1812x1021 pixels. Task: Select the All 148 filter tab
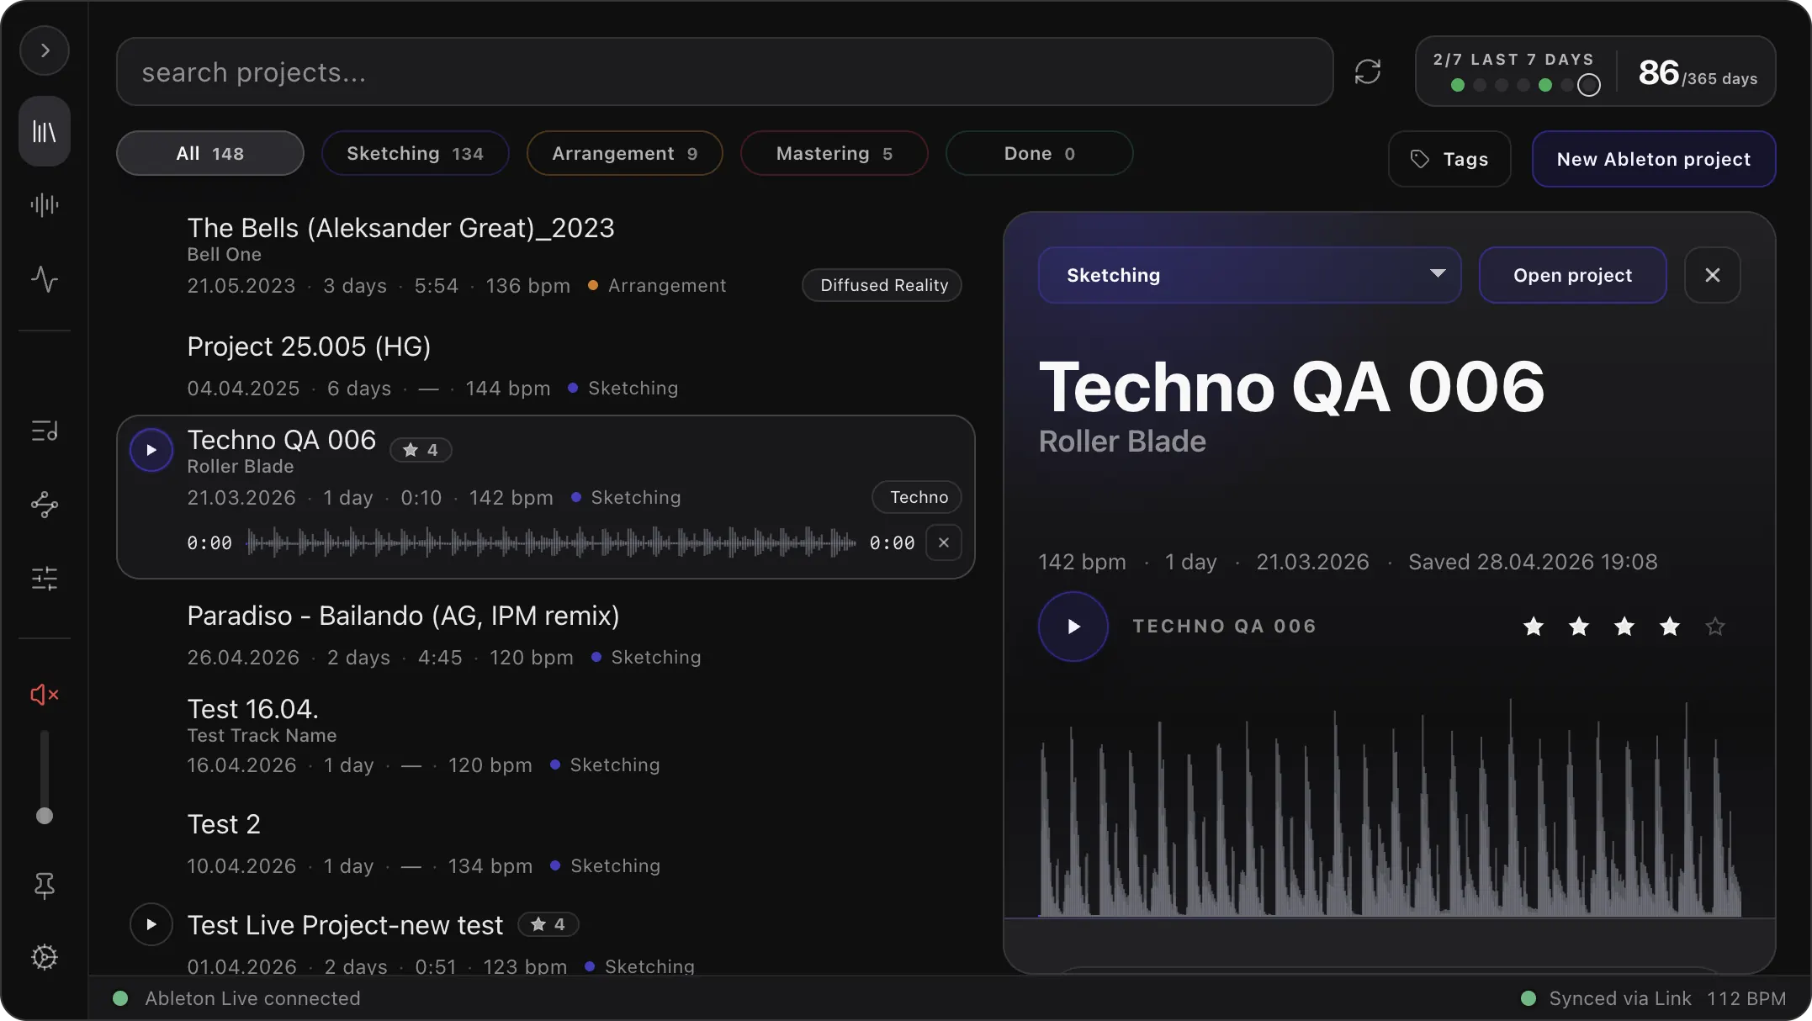(x=209, y=153)
